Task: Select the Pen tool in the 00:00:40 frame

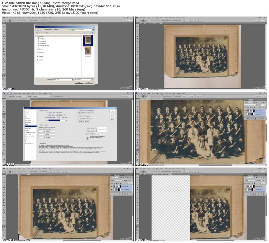Action: pyautogui.click(x=4, y=62)
